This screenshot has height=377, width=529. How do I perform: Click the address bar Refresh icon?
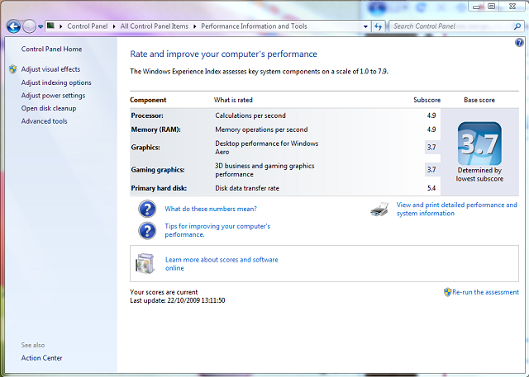tap(379, 26)
